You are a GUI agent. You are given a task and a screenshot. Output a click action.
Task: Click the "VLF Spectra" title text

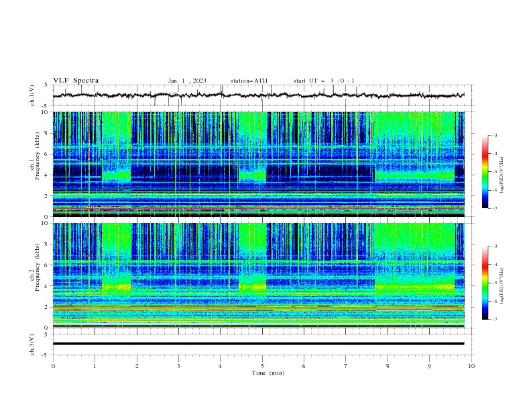pos(76,81)
